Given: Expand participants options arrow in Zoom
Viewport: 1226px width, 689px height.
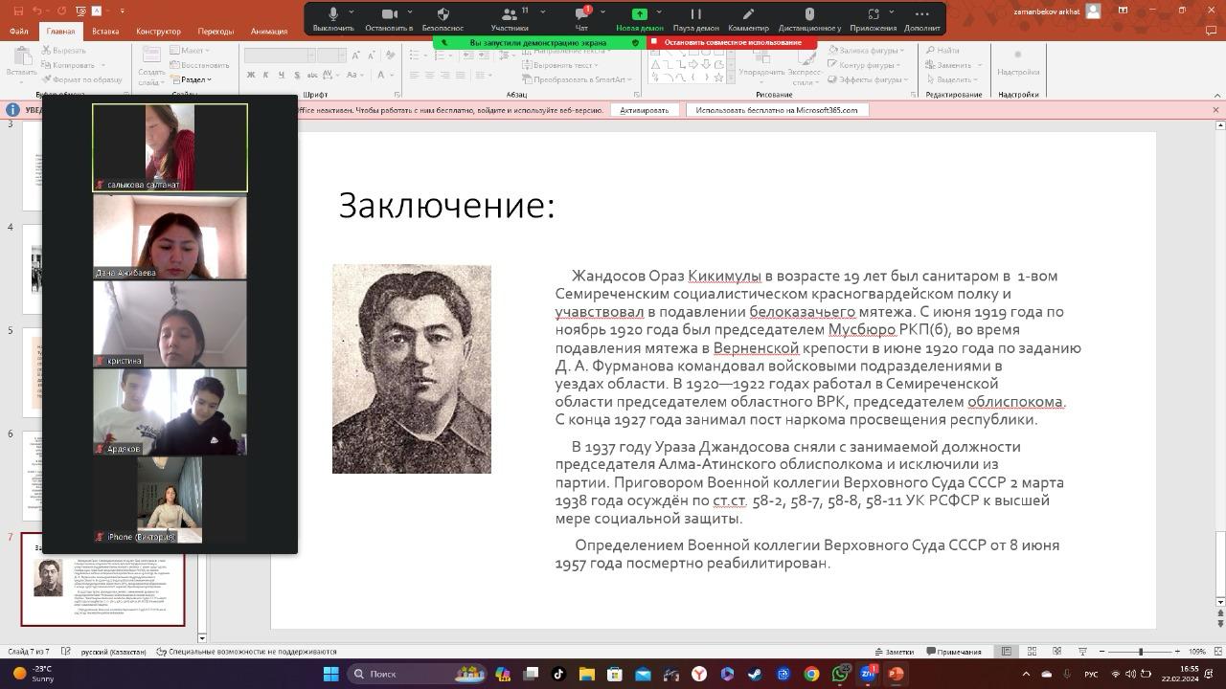Looking at the screenshot, I should [x=543, y=12].
